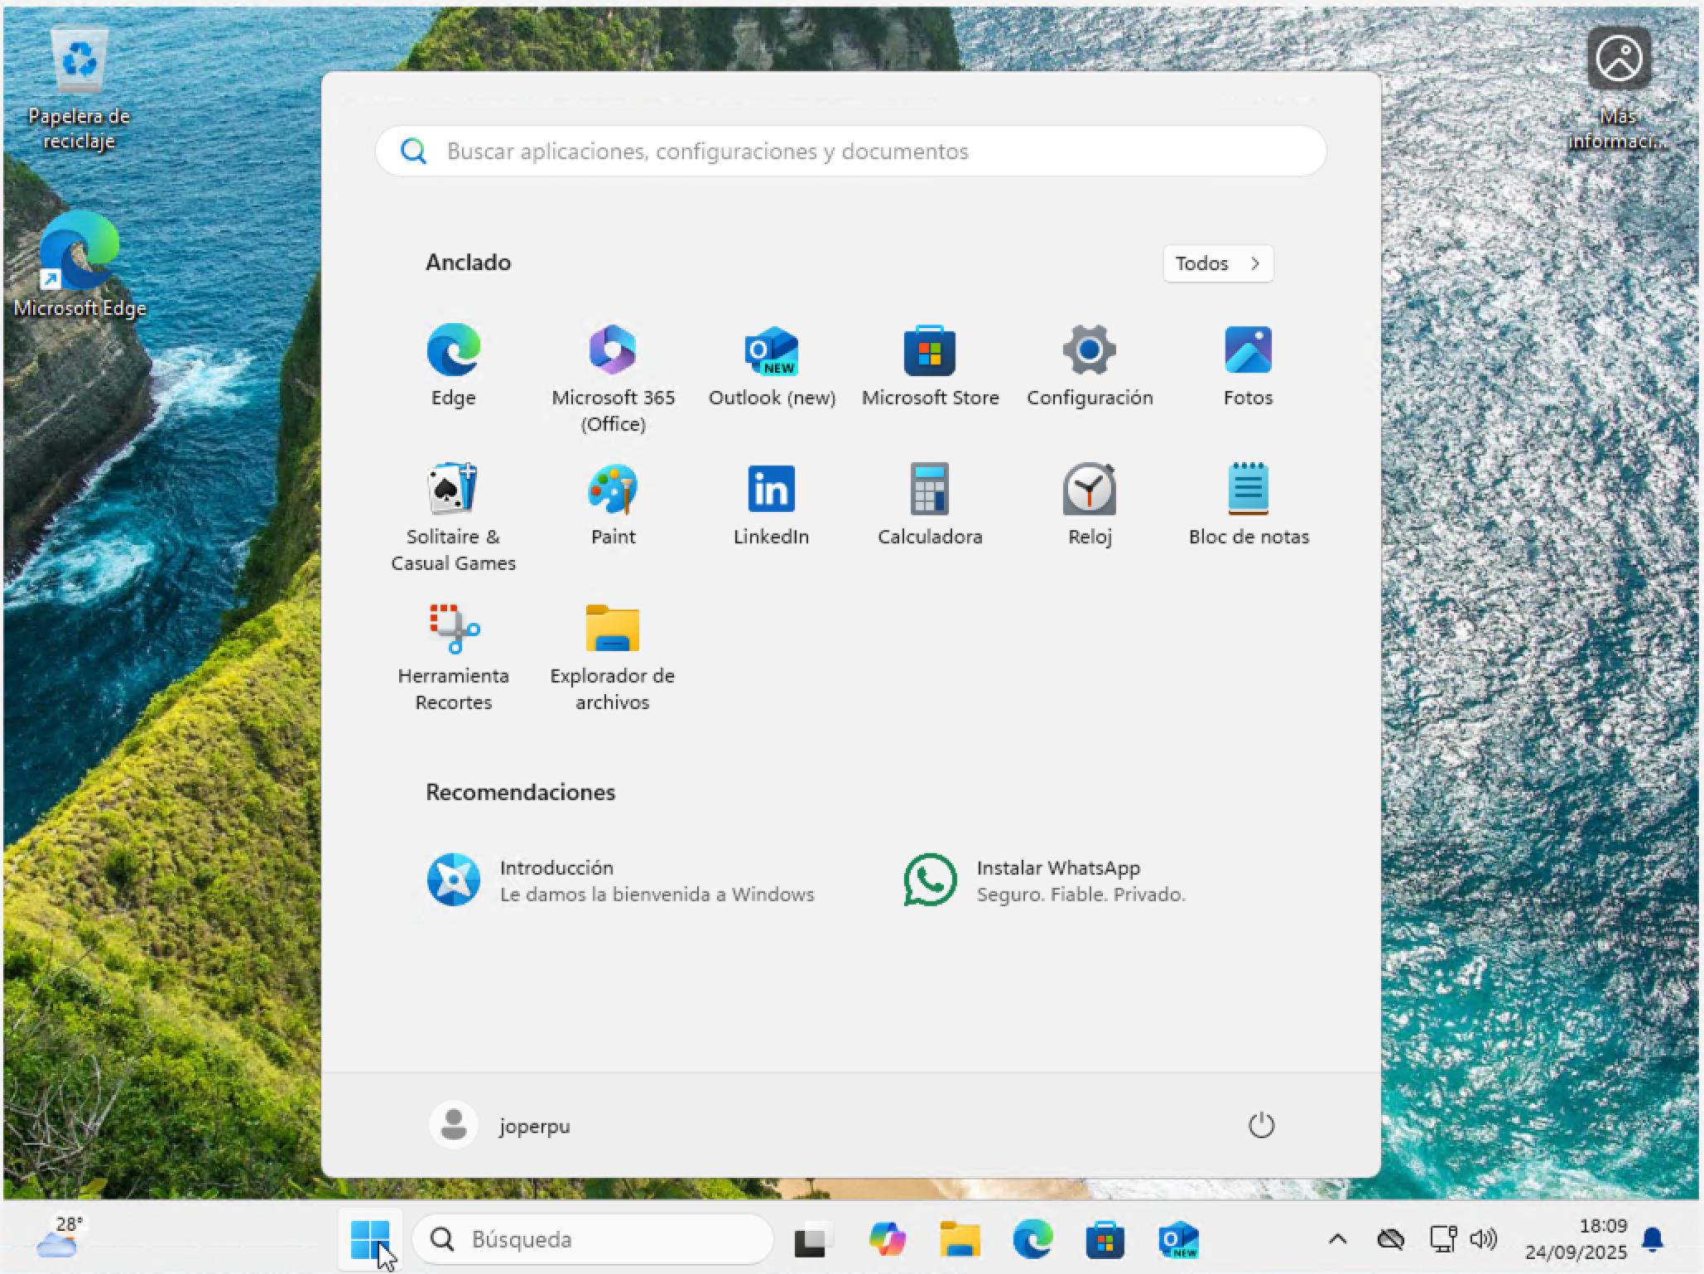
Task: Open the LinkedIn app
Action: 771,504
